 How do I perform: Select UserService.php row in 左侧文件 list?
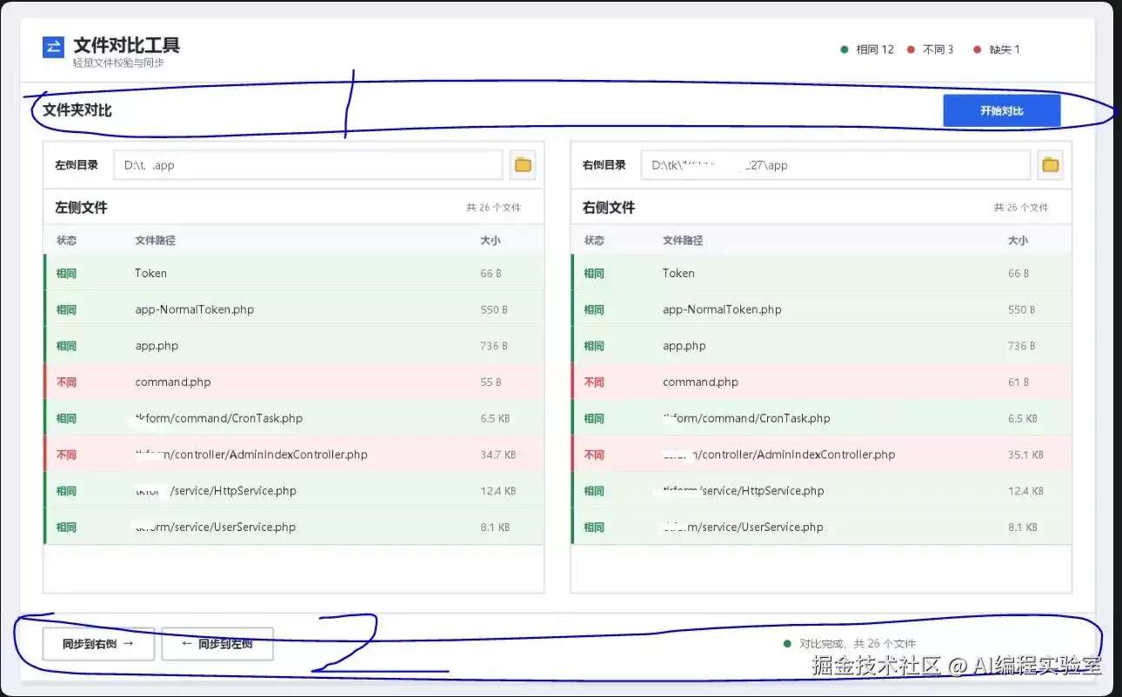(294, 528)
